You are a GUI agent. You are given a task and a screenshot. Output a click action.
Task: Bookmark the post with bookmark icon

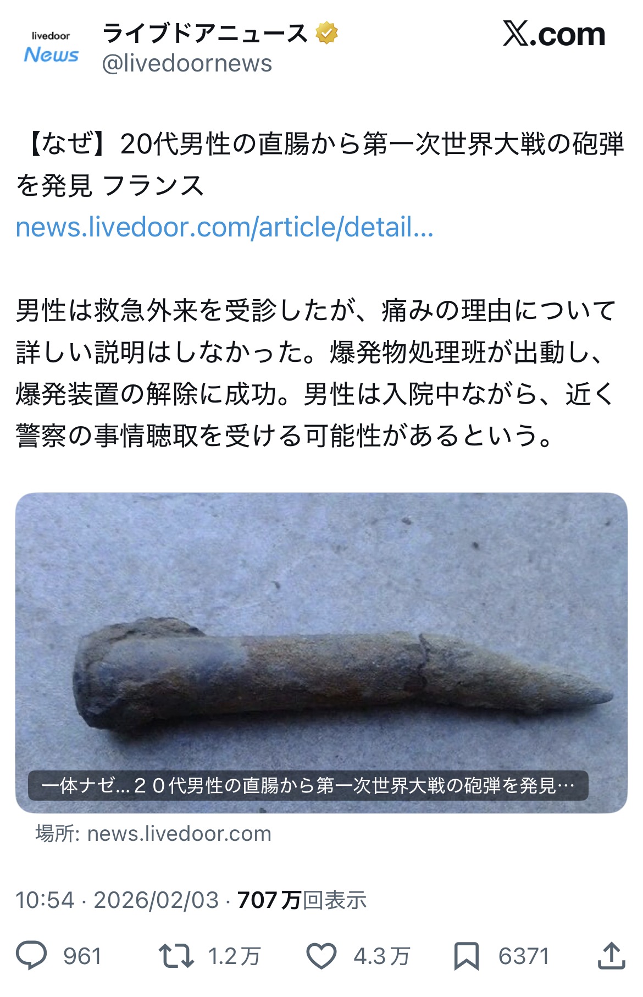[x=467, y=956]
